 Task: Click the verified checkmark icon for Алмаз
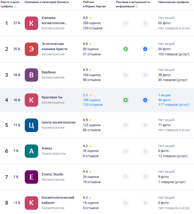[x=145, y=151]
